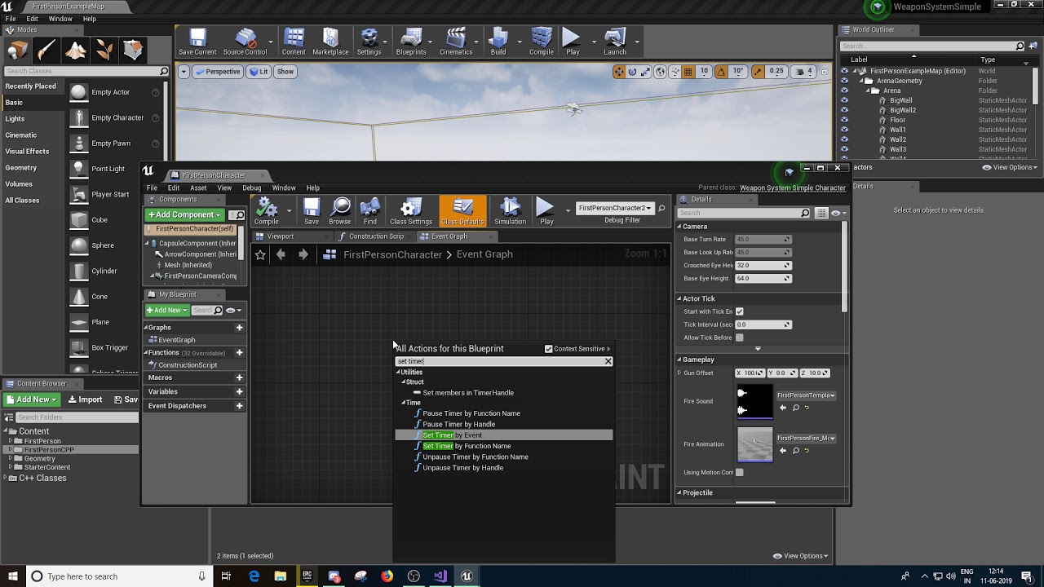Toggle grid snapping icon in viewport
The height and width of the screenshot is (587, 1044).
pos(688,72)
